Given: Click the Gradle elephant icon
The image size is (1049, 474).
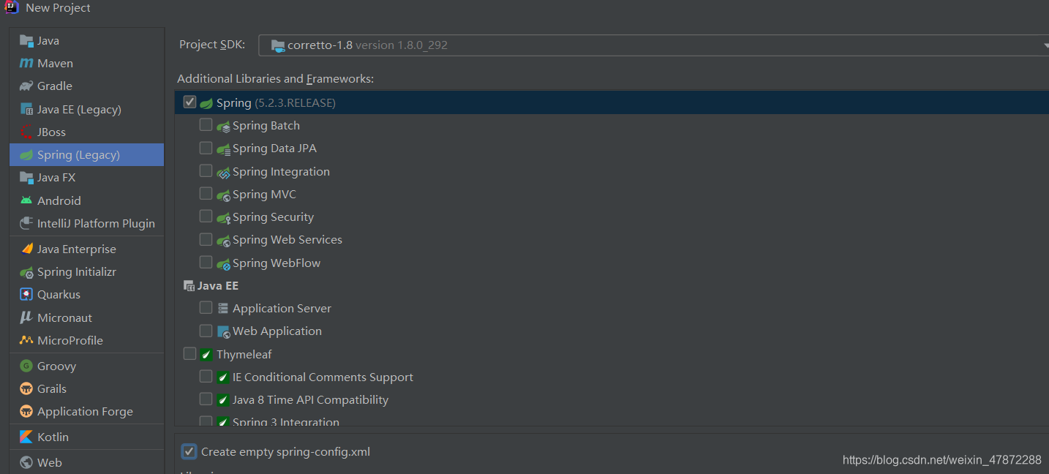Looking at the screenshot, I should (26, 86).
